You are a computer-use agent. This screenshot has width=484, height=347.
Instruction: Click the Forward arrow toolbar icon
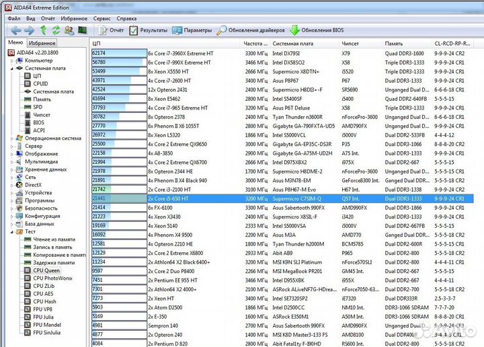(x=30, y=30)
